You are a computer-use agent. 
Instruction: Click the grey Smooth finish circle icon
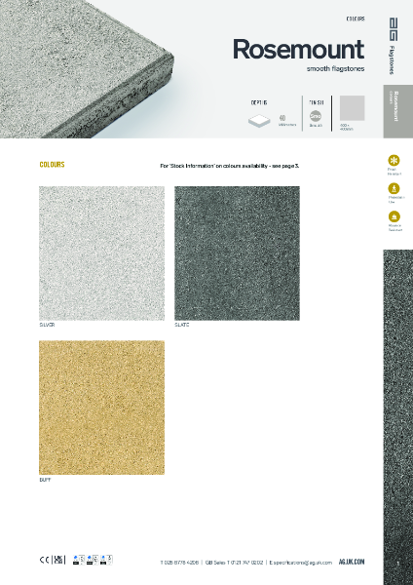(x=316, y=116)
